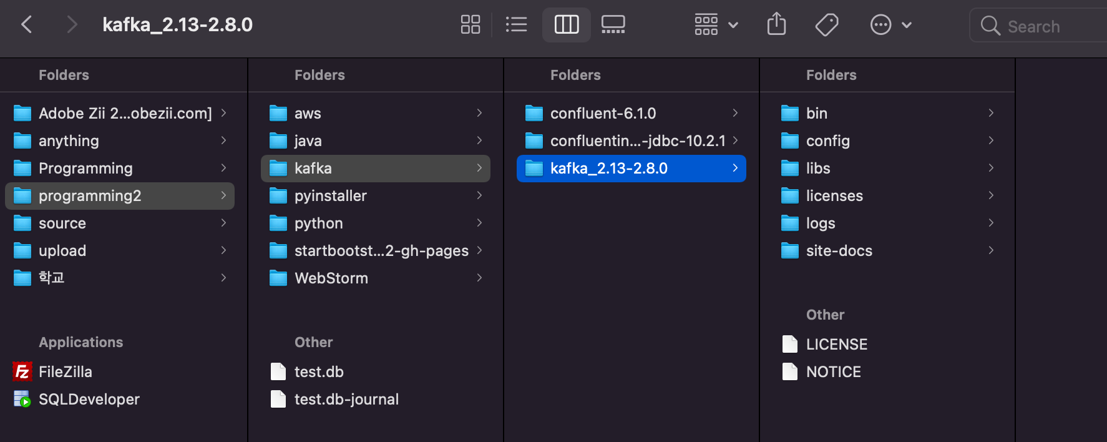This screenshot has width=1107, height=442.
Task: Click in the Search field
Action: coord(1038,26)
